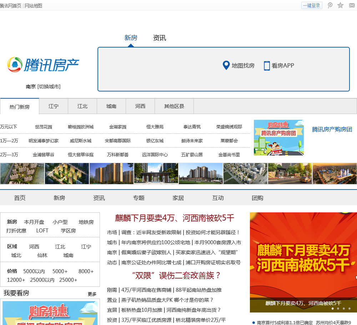Screen dimensions: 357x325
Task: Click the 腾讯房产 penguin logo
Action: pos(43,65)
